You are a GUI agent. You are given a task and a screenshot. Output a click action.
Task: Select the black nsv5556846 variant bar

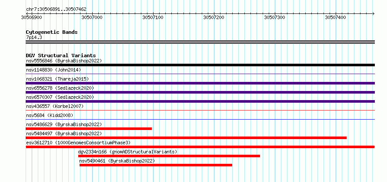200,65
